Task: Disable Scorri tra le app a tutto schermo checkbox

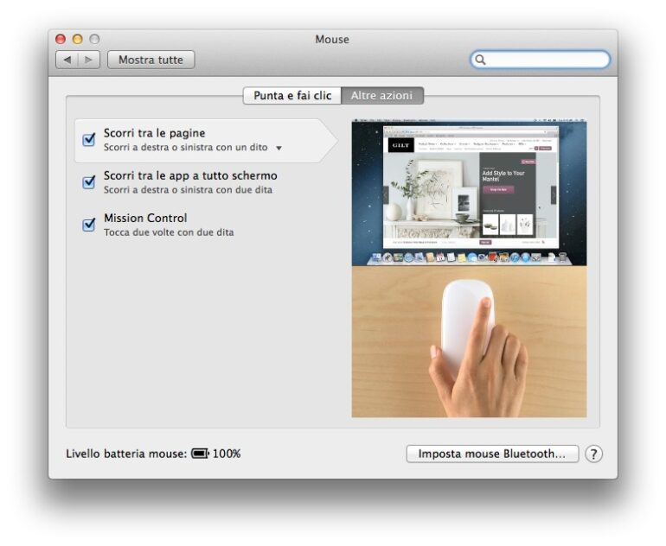Action: [88, 182]
